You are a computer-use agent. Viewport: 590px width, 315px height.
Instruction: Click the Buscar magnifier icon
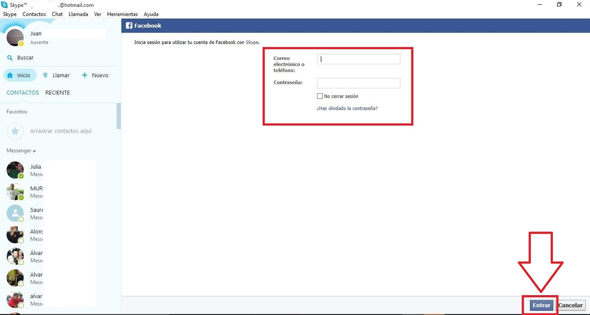point(10,58)
